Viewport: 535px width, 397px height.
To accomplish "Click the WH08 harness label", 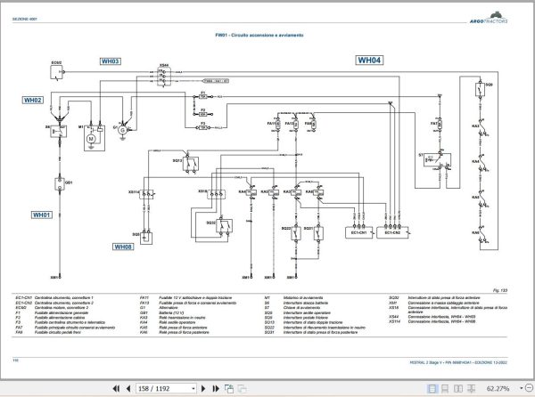I will coord(123,247).
